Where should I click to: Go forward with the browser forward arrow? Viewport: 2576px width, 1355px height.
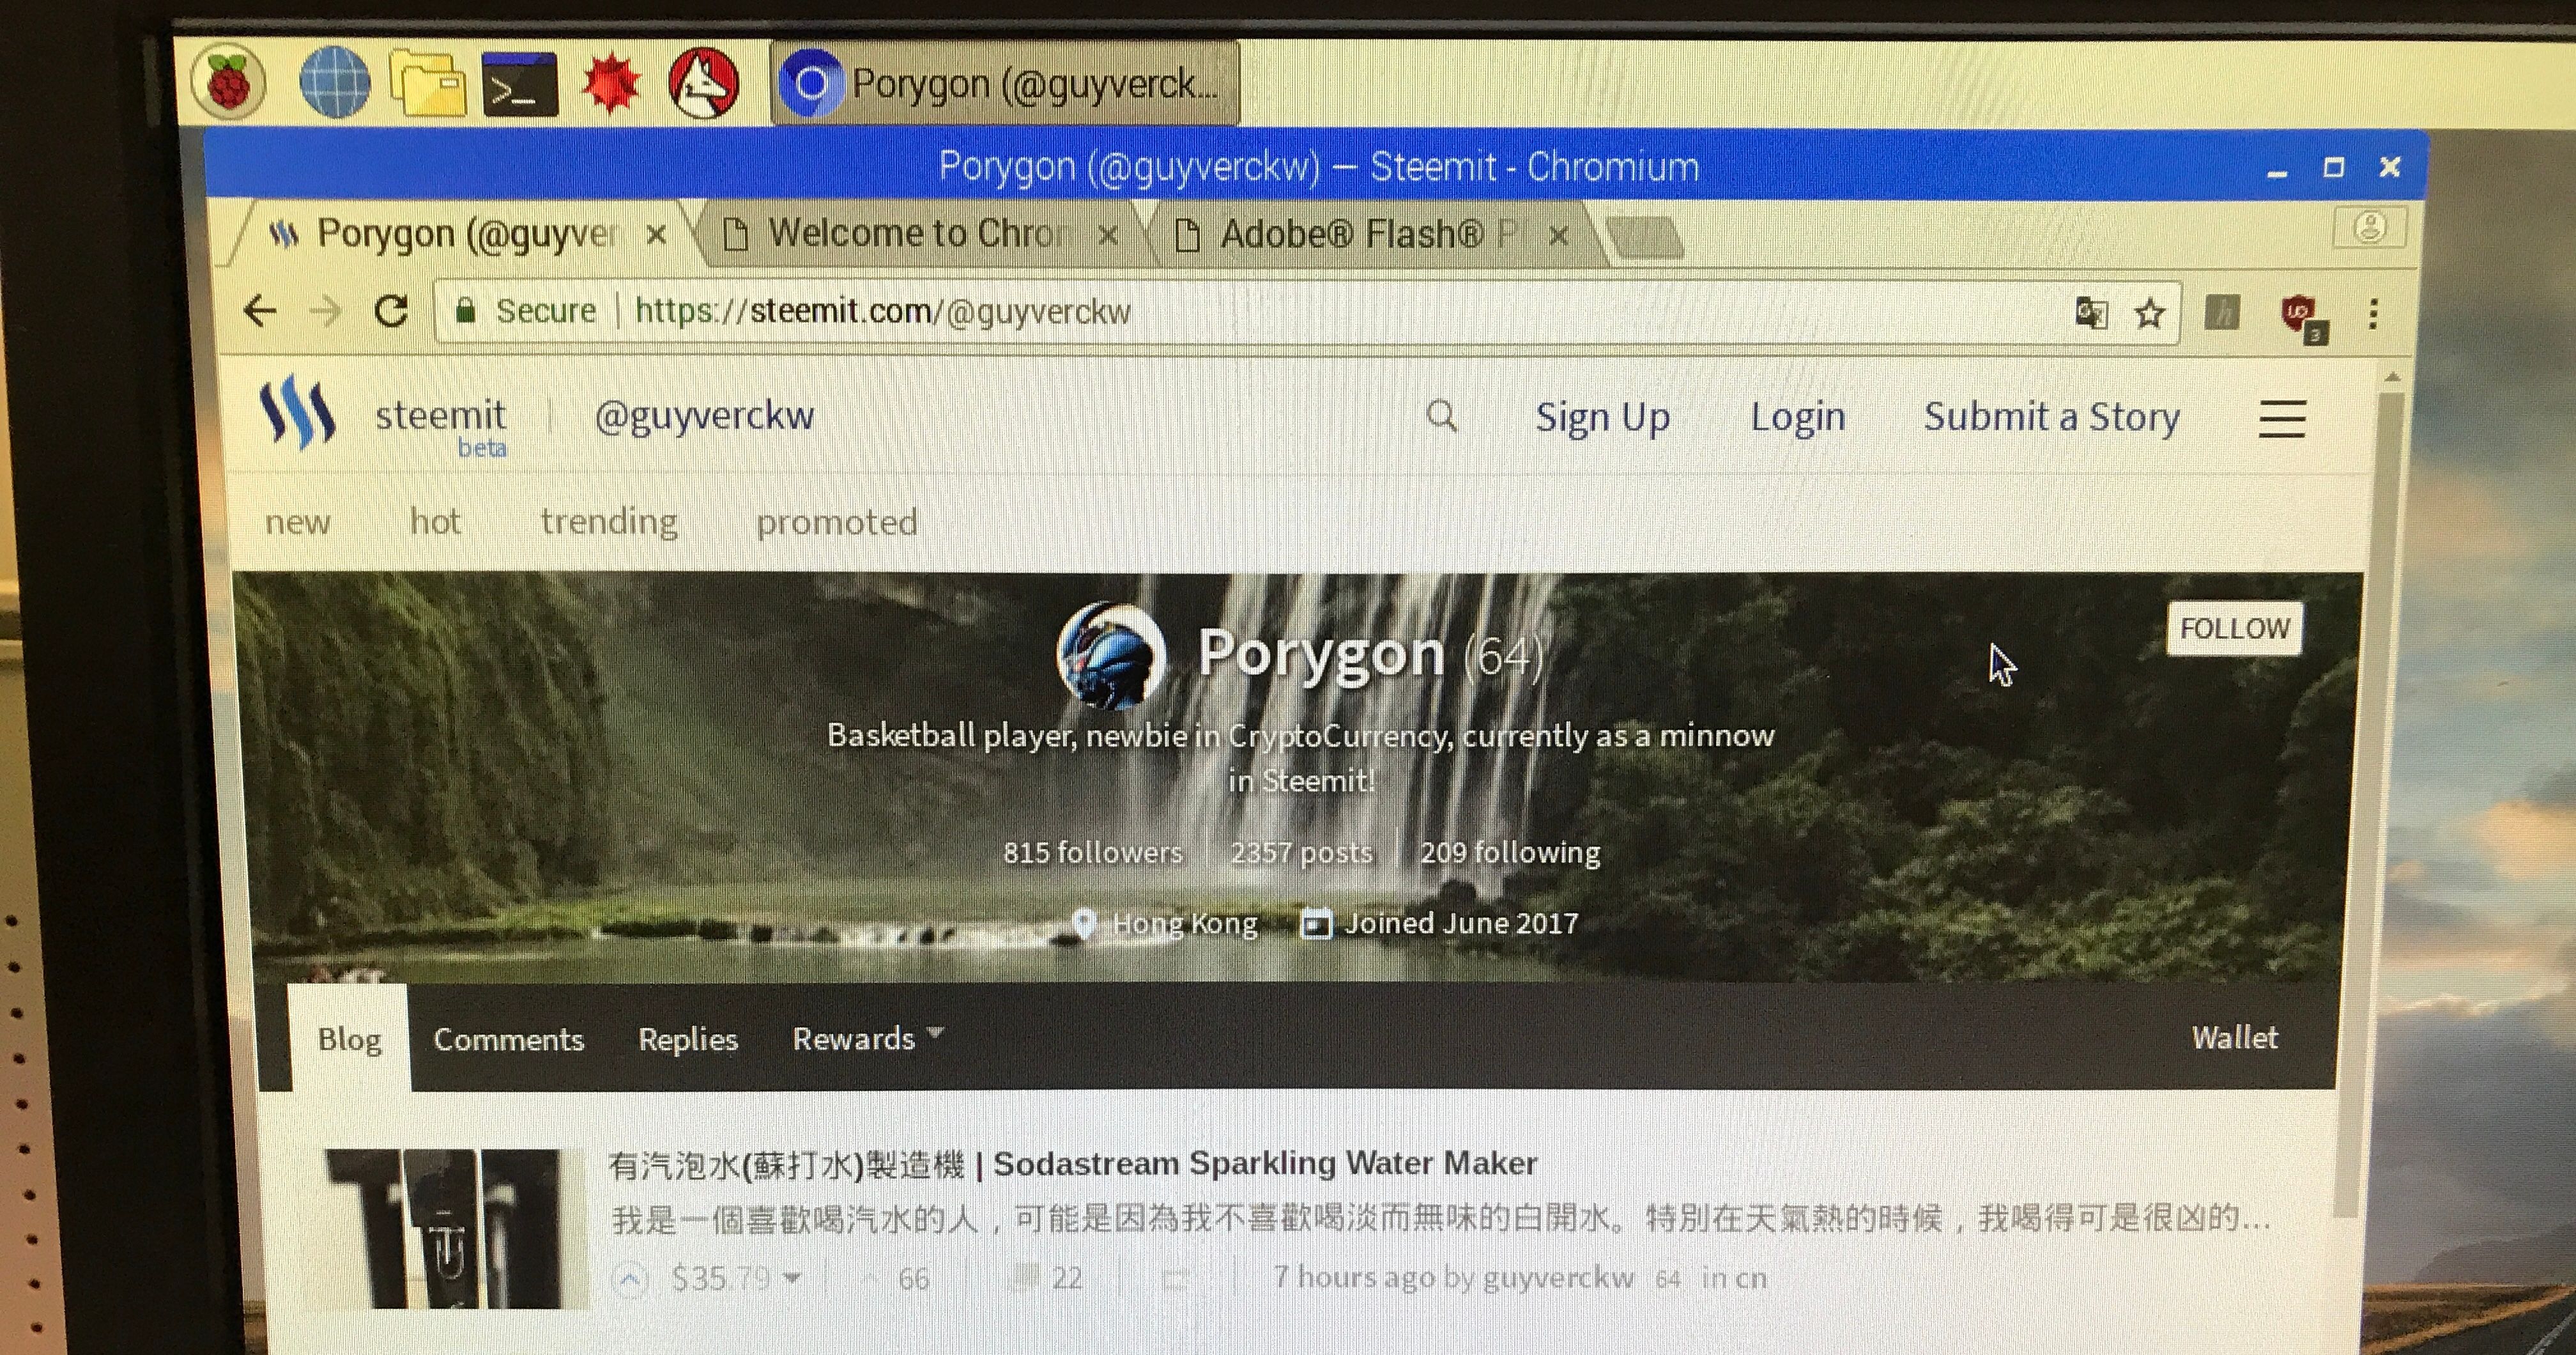click(325, 311)
